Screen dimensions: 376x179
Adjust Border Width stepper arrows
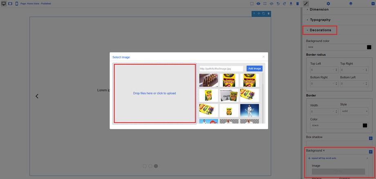tap(336, 111)
